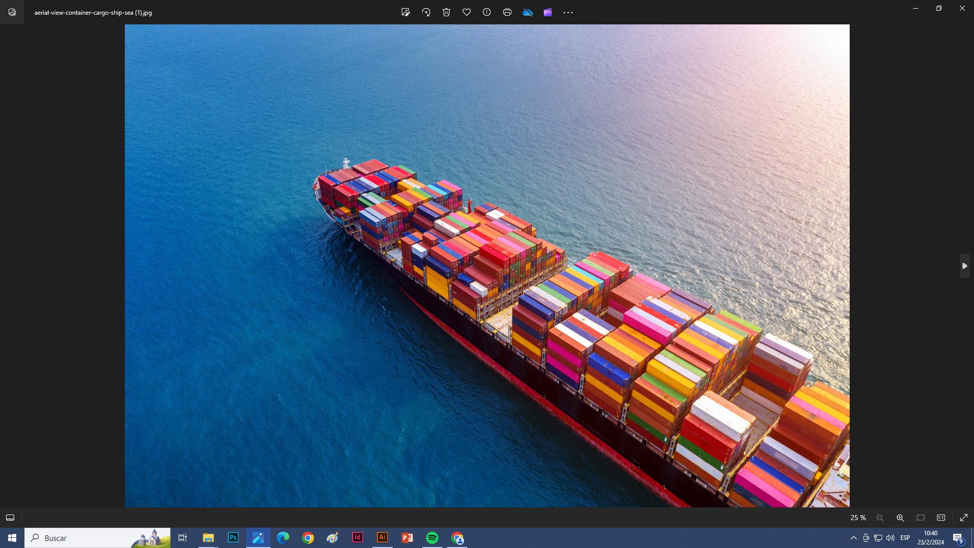Screen dimensions: 974x548
Task: Open Spotify from the taskbar
Action: tap(432, 538)
